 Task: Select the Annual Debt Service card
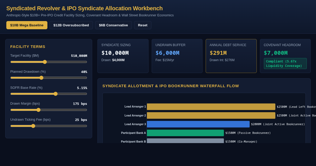pos(231,56)
